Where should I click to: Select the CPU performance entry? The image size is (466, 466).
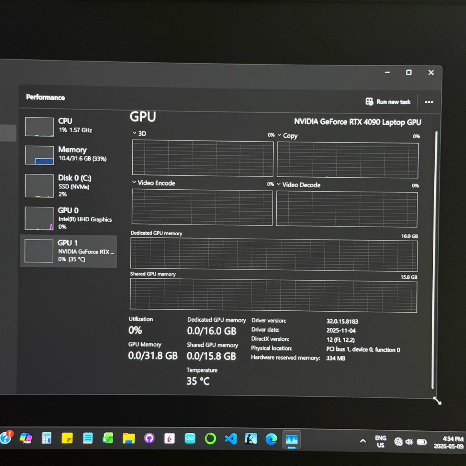pyautogui.click(x=69, y=126)
